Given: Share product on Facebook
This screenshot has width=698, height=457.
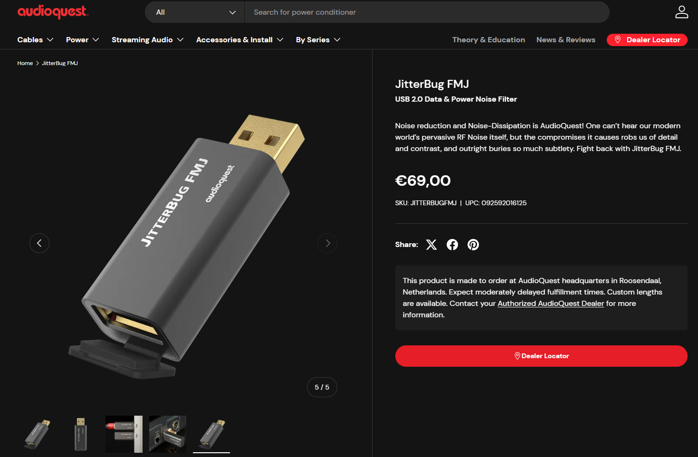Looking at the screenshot, I should click(452, 245).
